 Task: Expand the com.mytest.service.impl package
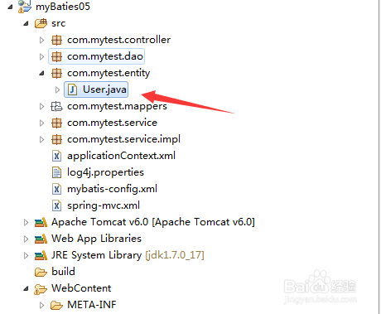point(41,140)
